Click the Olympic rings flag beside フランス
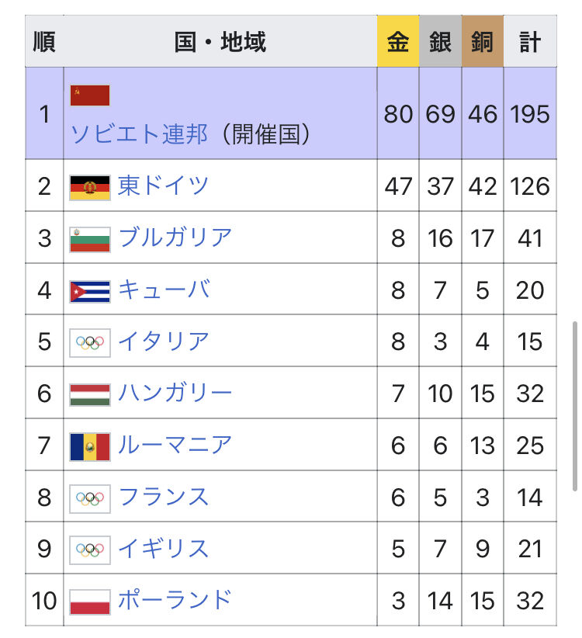This screenshot has width=582, height=638. tap(90, 498)
